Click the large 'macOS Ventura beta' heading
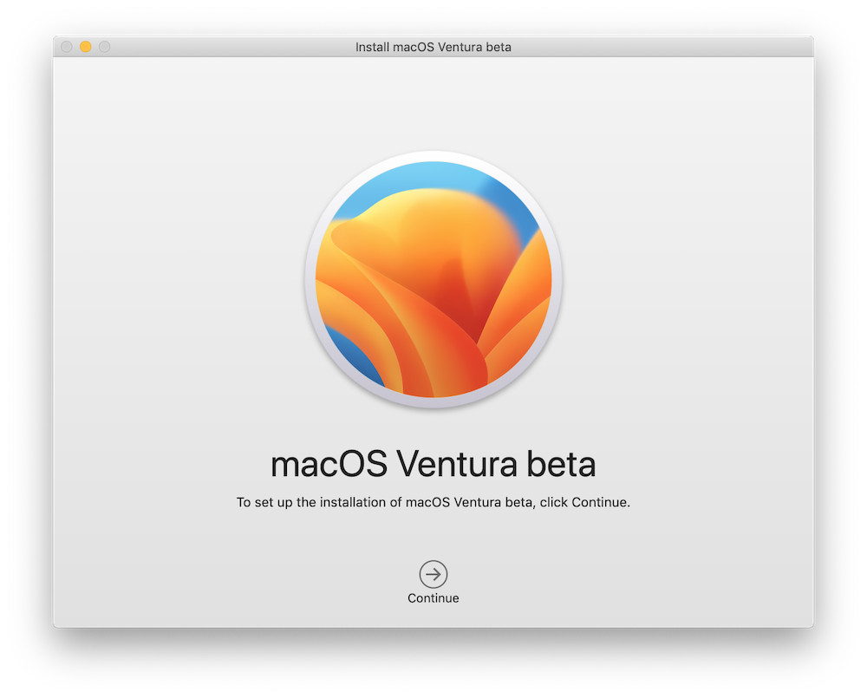The width and height of the screenshot is (867, 698). (433, 464)
